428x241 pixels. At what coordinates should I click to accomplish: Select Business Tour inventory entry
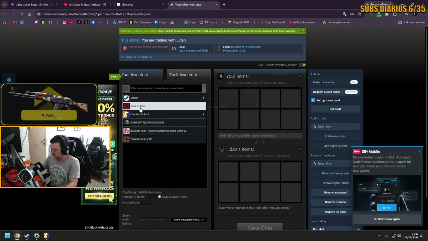[x=164, y=131]
